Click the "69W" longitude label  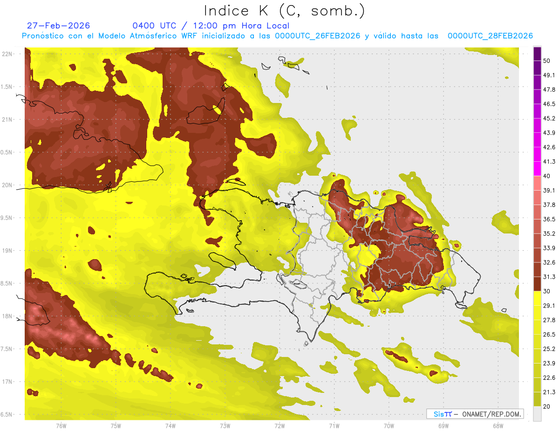click(443, 425)
